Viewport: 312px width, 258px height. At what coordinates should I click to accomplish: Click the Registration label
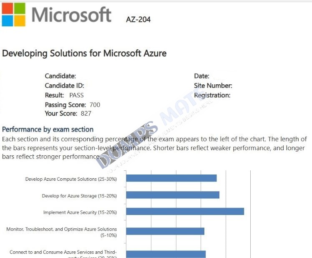[212, 96]
